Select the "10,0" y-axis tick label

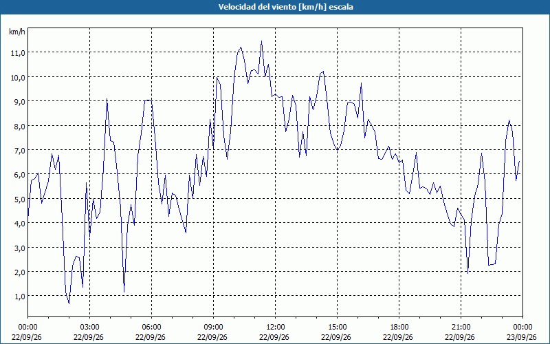coord(18,77)
